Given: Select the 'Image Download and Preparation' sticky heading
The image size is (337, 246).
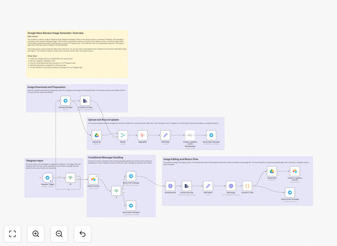Looking at the screenshot, I should (46, 87).
